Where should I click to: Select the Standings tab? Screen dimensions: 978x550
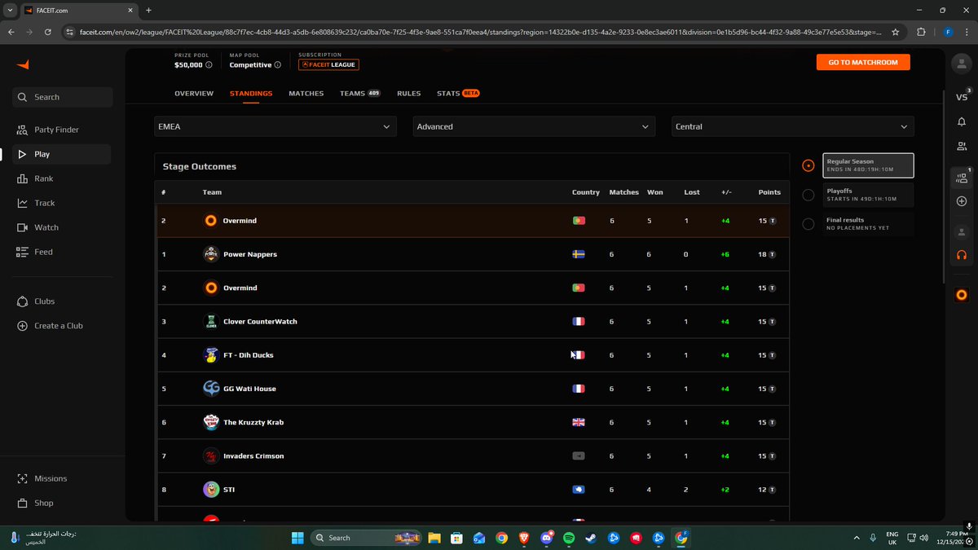point(251,94)
